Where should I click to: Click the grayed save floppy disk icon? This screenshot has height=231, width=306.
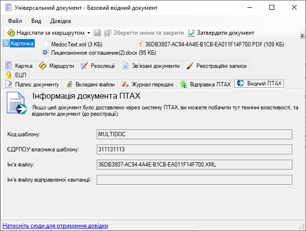point(97,33)
